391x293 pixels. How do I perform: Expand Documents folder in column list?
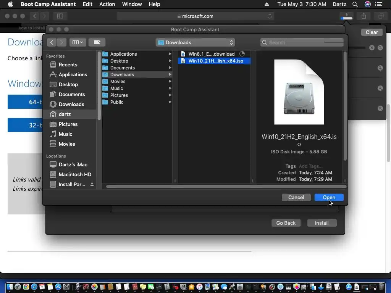coord(170,68)
